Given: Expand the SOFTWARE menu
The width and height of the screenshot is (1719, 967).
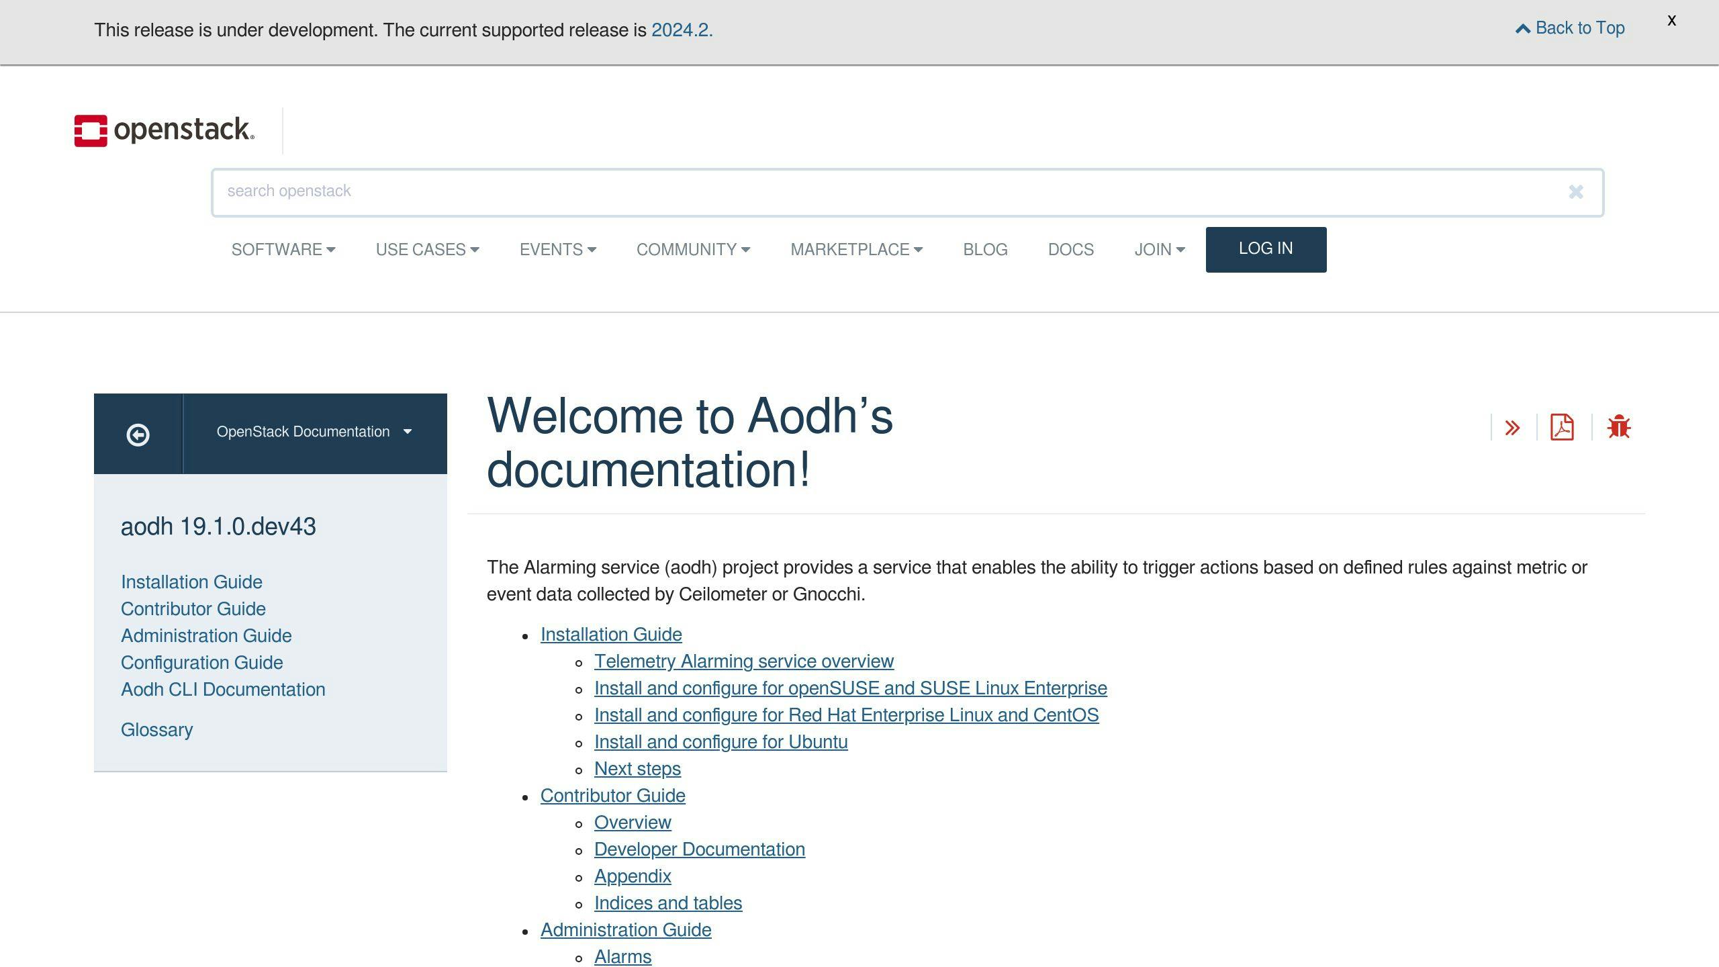Looking at the screenshot, I should [x=283, y=249].
